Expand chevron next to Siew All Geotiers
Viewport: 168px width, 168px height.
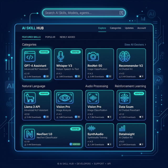click(145, 45)
